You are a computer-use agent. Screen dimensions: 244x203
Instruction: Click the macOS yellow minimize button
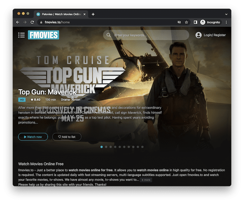pos(23,14)
